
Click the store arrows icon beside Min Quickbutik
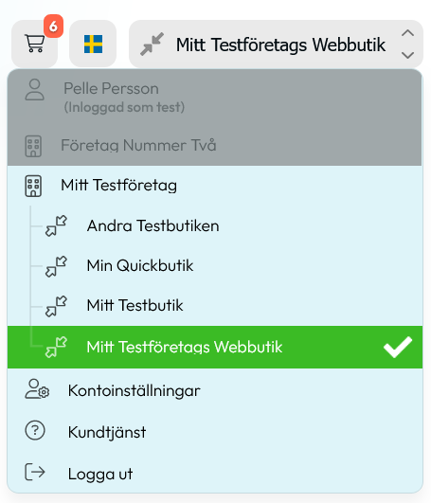tap(56, 266)
